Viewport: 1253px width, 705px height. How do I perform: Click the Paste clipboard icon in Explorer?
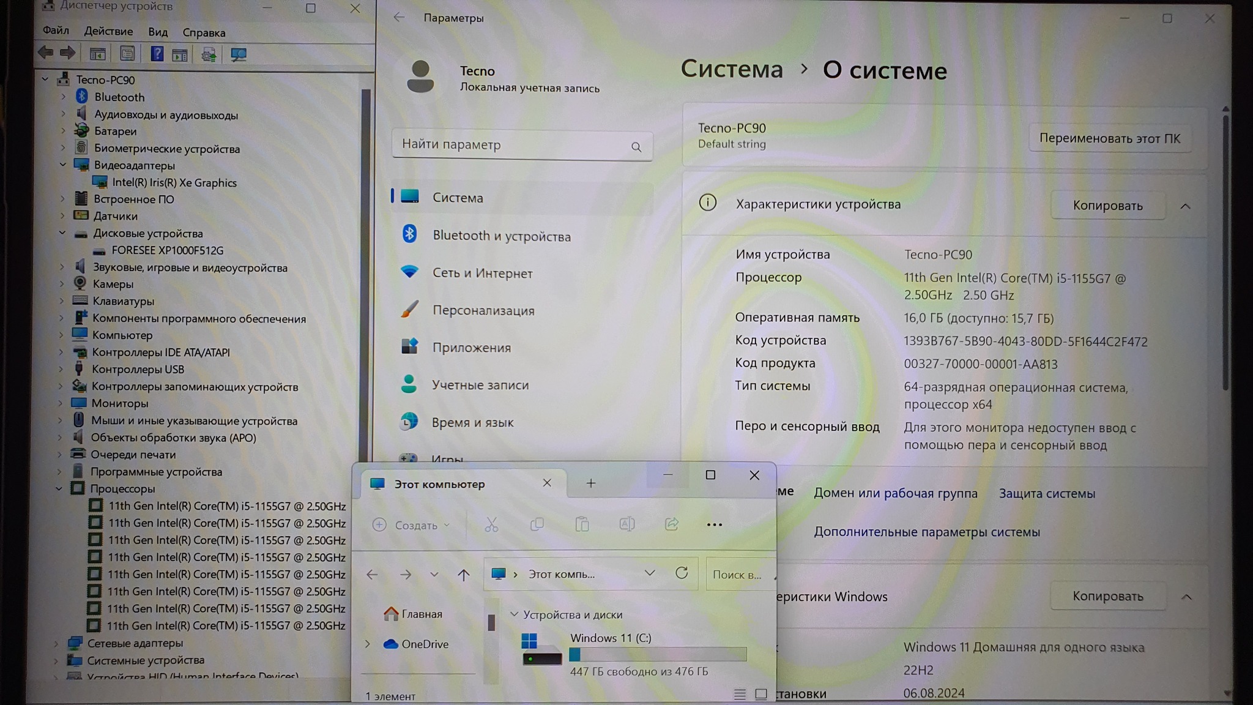click(x=582, y=524)
